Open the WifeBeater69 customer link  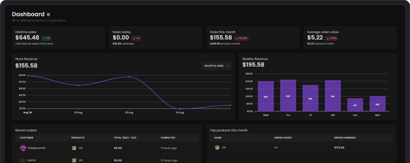point(36,148)
